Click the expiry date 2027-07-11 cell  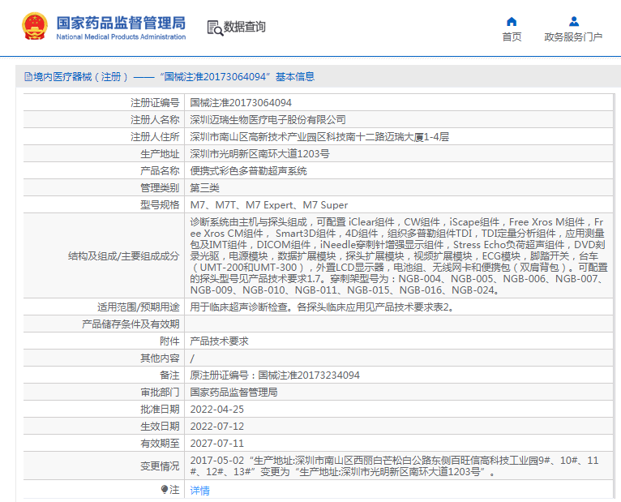click(216, 444)
